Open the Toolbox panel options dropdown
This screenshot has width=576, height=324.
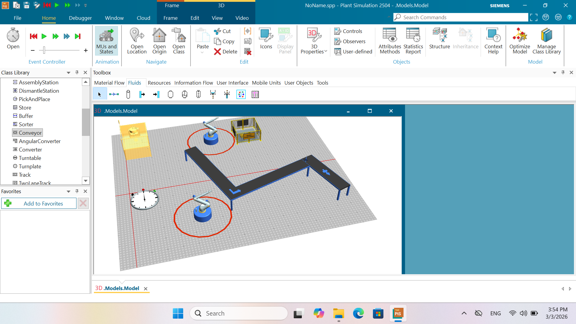tap(554, 73)
